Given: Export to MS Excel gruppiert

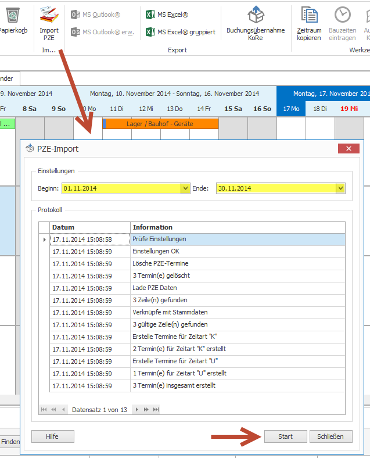Looking at the screenshot, I should 180,32.
